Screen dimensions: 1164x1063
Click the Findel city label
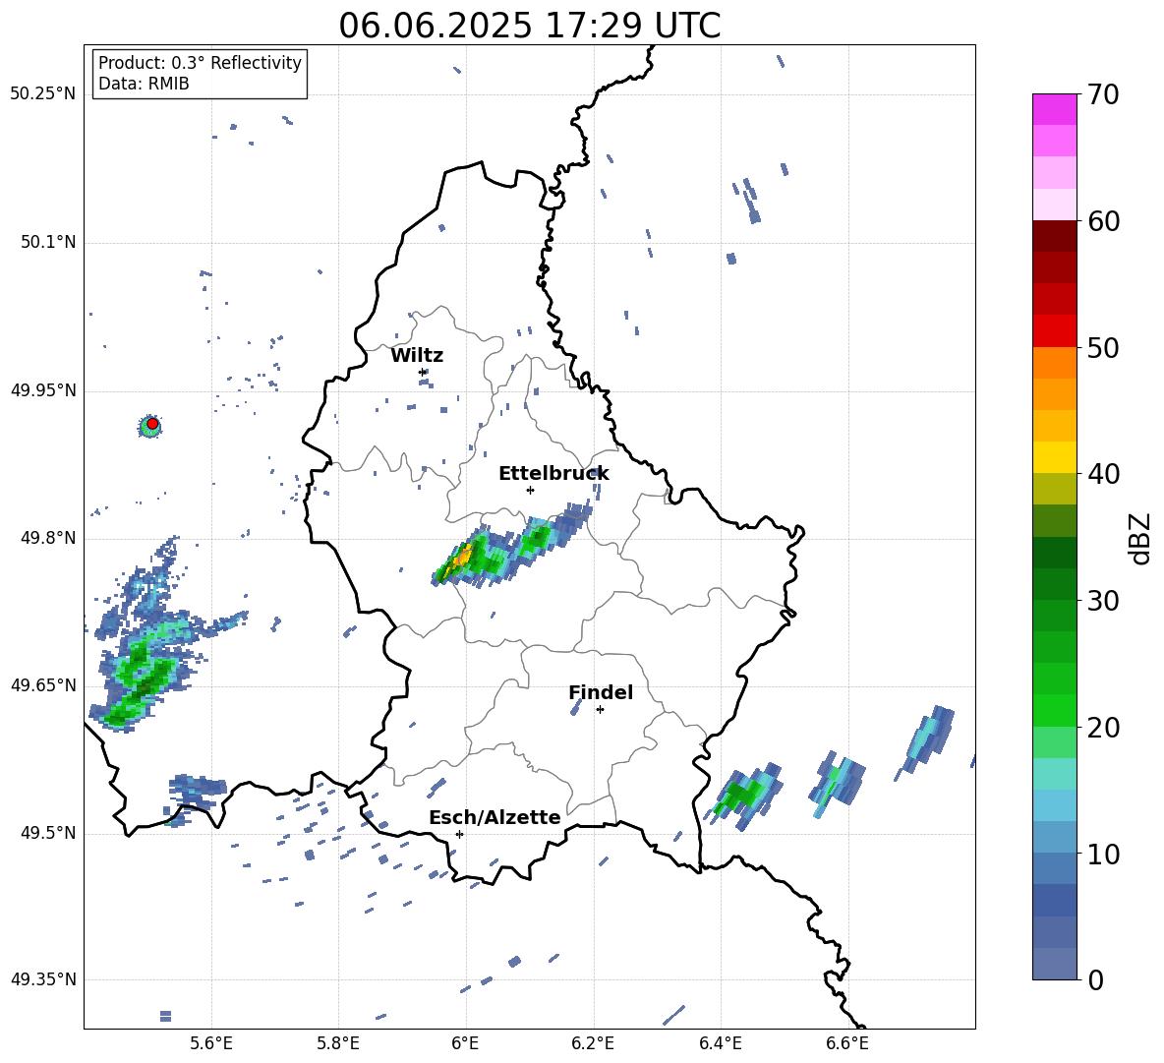coord(601,692)
